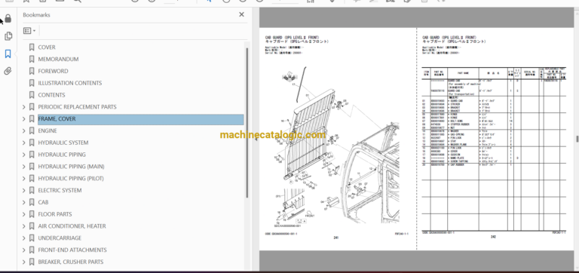
Task: Click the document view vertical scrollbar thumb
Action: tap(577, 139)
